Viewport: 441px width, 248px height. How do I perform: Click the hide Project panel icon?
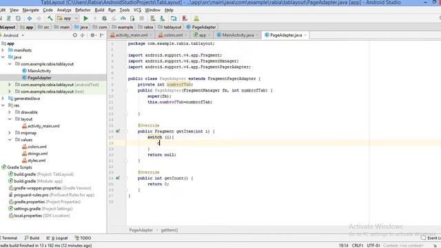point(101,35)
